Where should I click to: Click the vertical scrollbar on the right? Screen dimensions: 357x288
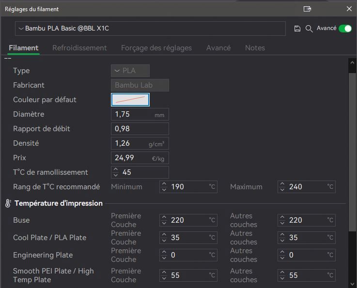point(352,145)
